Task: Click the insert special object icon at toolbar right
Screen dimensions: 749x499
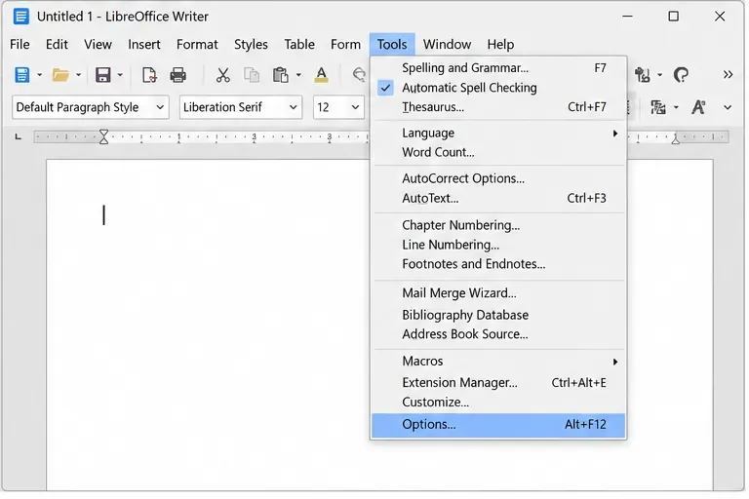Action: pos(642,75)
